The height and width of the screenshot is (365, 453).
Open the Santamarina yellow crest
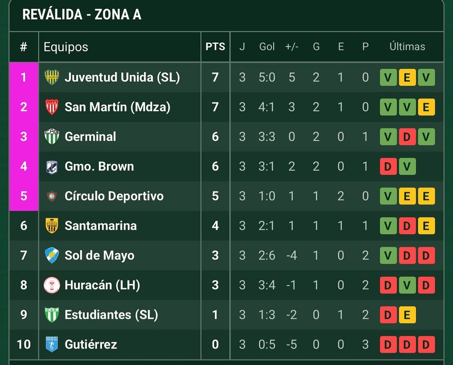pos(52,226)
